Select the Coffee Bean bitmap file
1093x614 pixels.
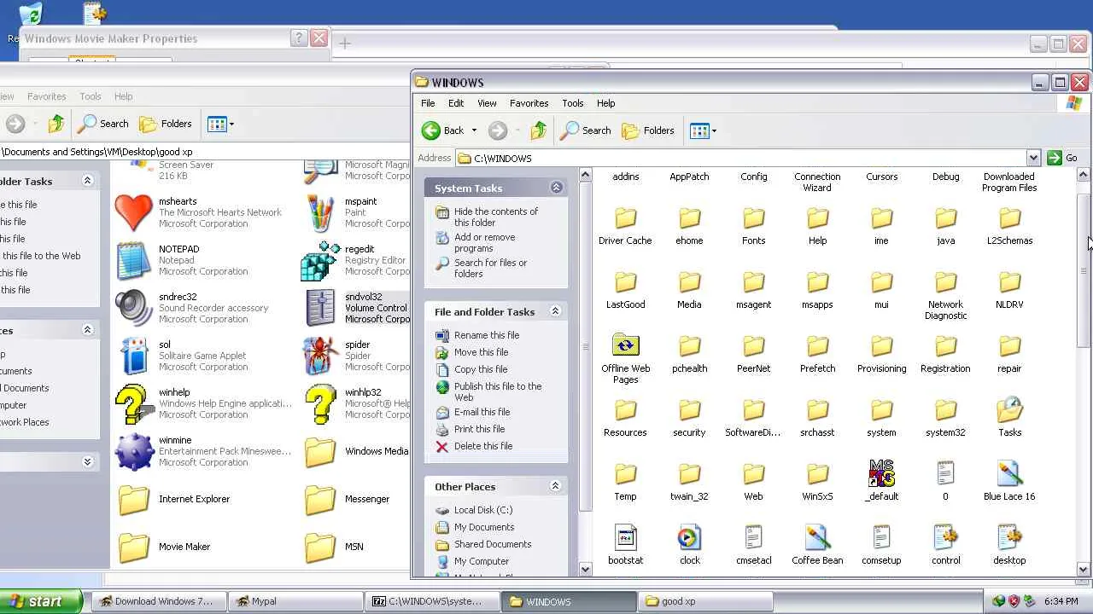tap(817, 538)
